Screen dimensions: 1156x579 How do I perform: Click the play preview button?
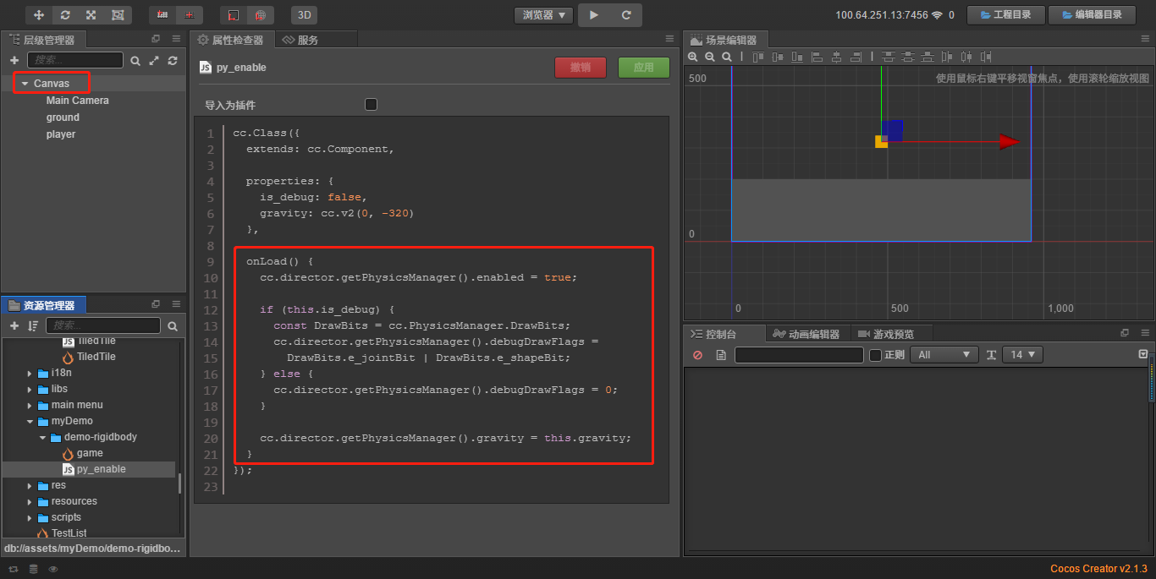point(594,15)
